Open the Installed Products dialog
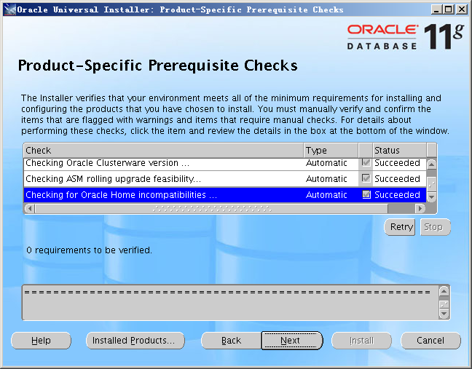Screen dimensions: 472x369 coord(135,341)
